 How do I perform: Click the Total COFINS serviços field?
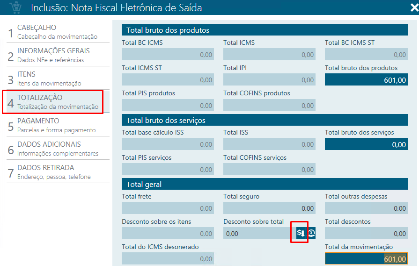click(269, 169)
